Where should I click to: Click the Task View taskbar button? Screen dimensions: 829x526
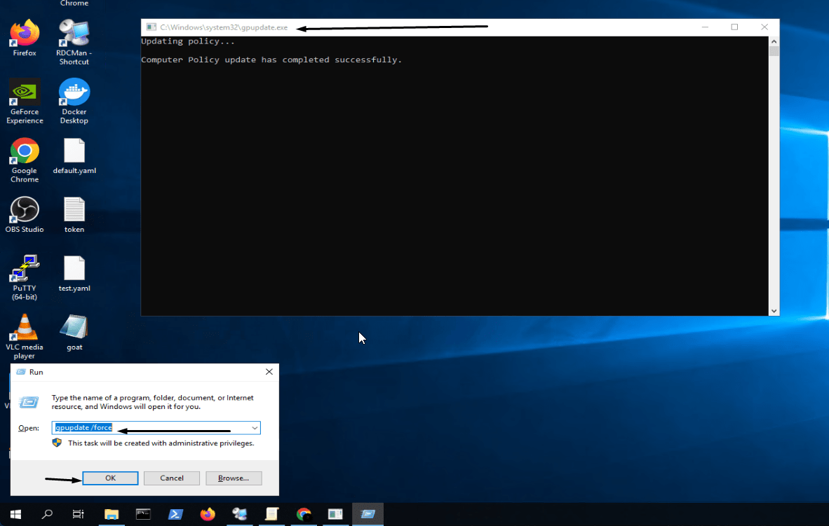pos(79,514)
